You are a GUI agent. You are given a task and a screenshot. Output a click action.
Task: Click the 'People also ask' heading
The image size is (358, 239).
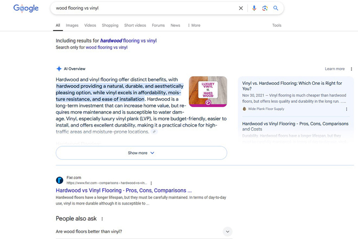coord(76,219)
